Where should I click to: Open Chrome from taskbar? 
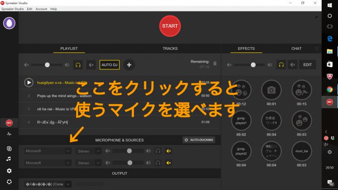[x=330, y=89]
